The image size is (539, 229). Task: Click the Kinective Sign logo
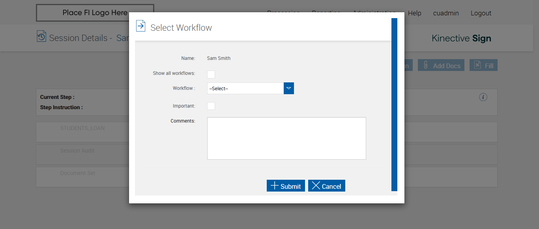point(461,38)
